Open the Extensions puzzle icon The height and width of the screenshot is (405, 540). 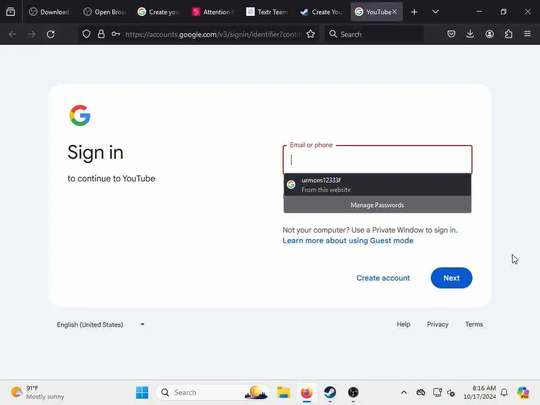508,34
